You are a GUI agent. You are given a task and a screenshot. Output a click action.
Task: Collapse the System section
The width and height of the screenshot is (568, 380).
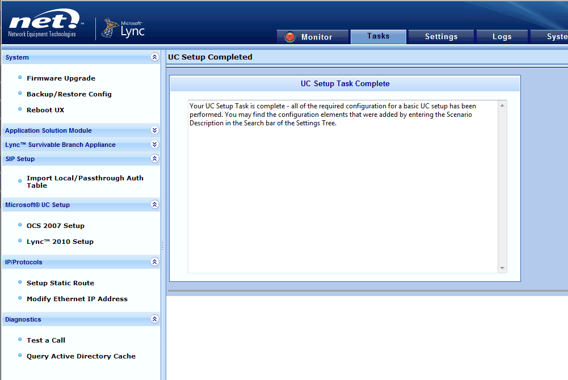[x=154, y=57]
